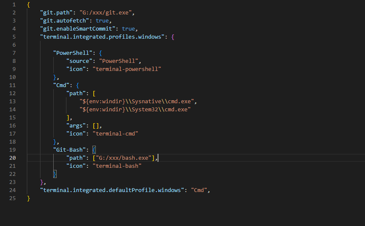Click line number 24 in the gutter

[x=12, y=190]
